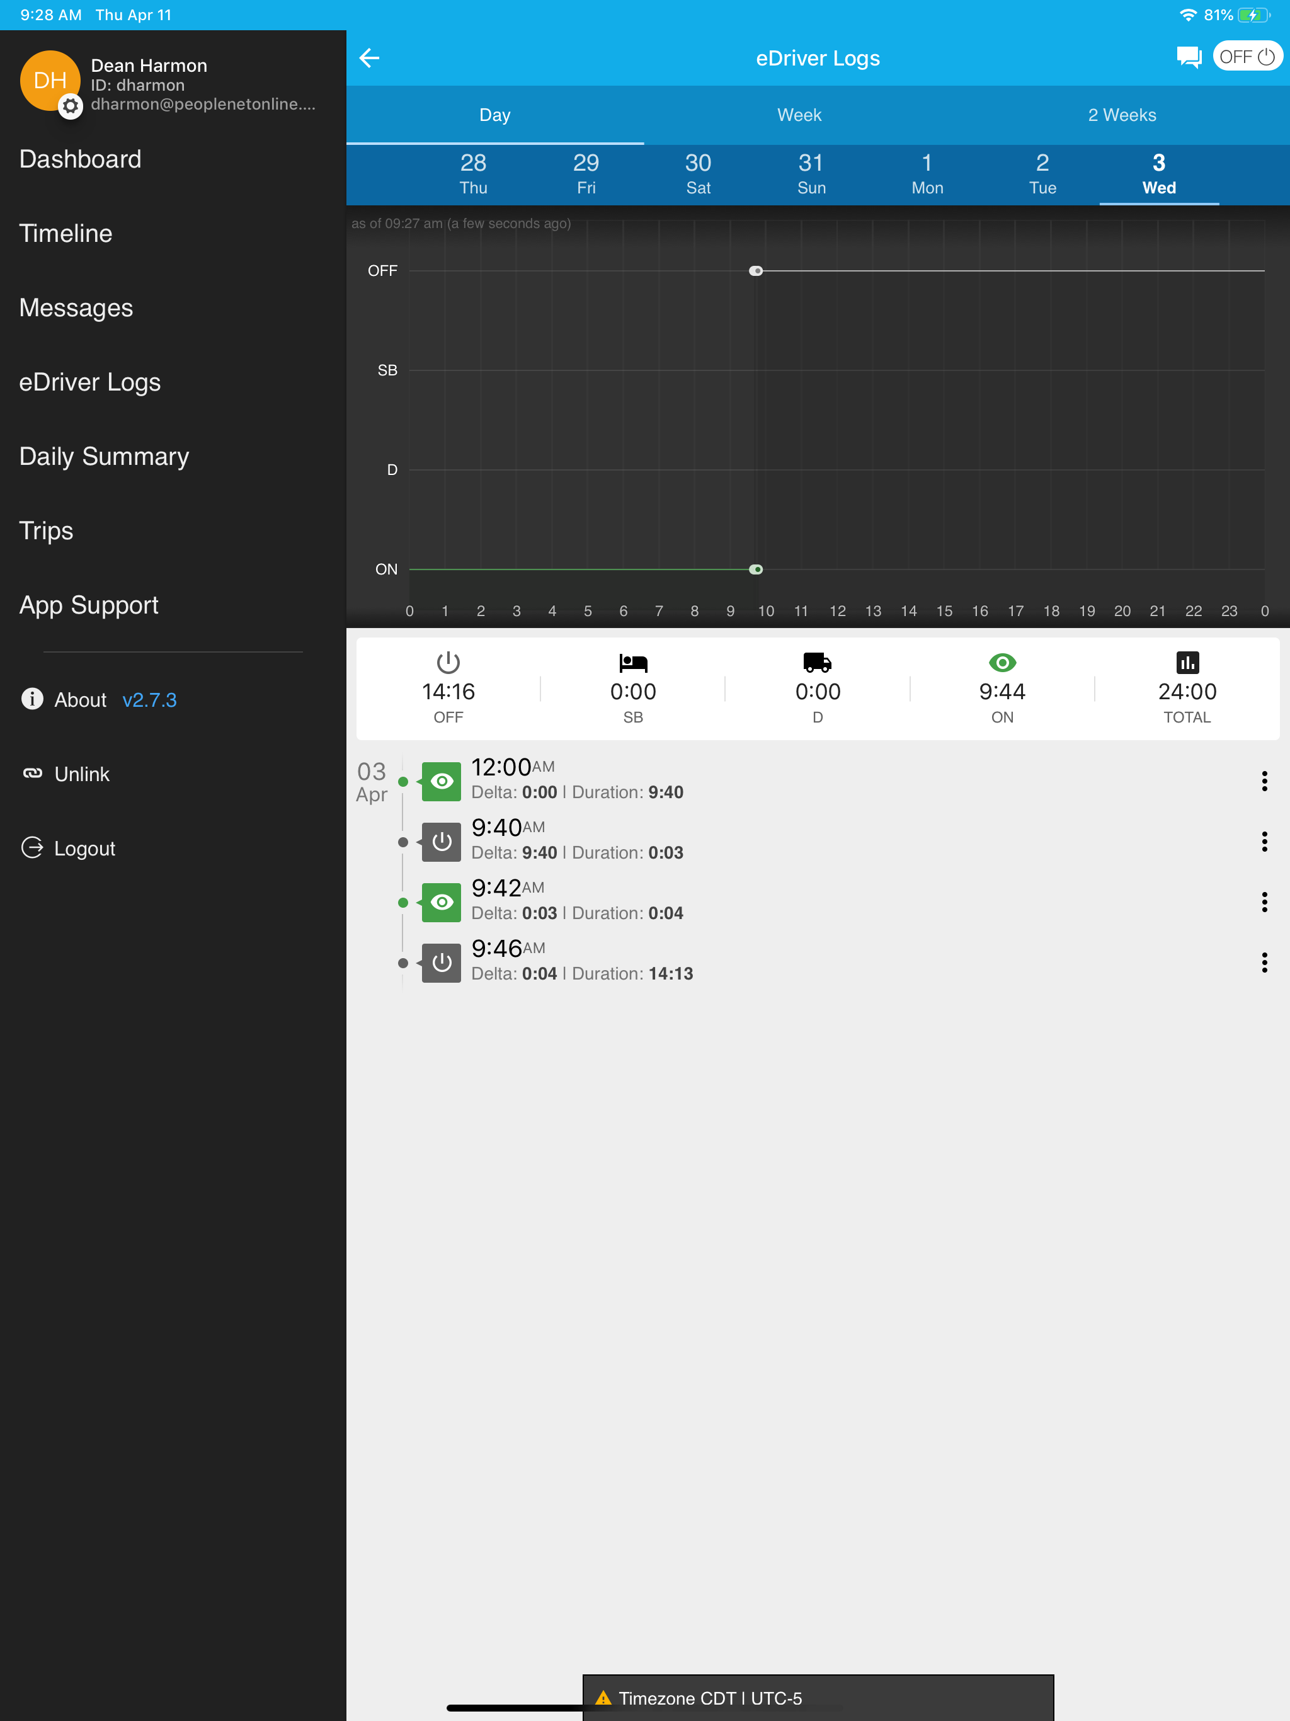Open more options for 9:46 AM entry
The height and width of the screenshot is (1721, 1290).
1264,963
